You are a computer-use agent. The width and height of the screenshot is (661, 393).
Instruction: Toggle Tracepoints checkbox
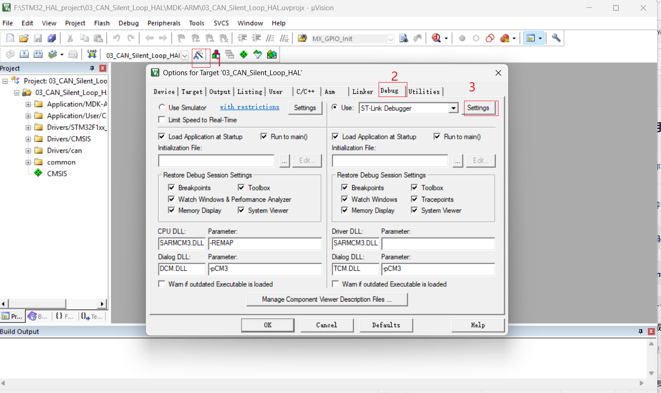tap(414, 199)
